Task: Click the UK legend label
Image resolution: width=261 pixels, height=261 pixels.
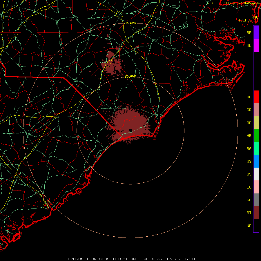Action: 249,46
